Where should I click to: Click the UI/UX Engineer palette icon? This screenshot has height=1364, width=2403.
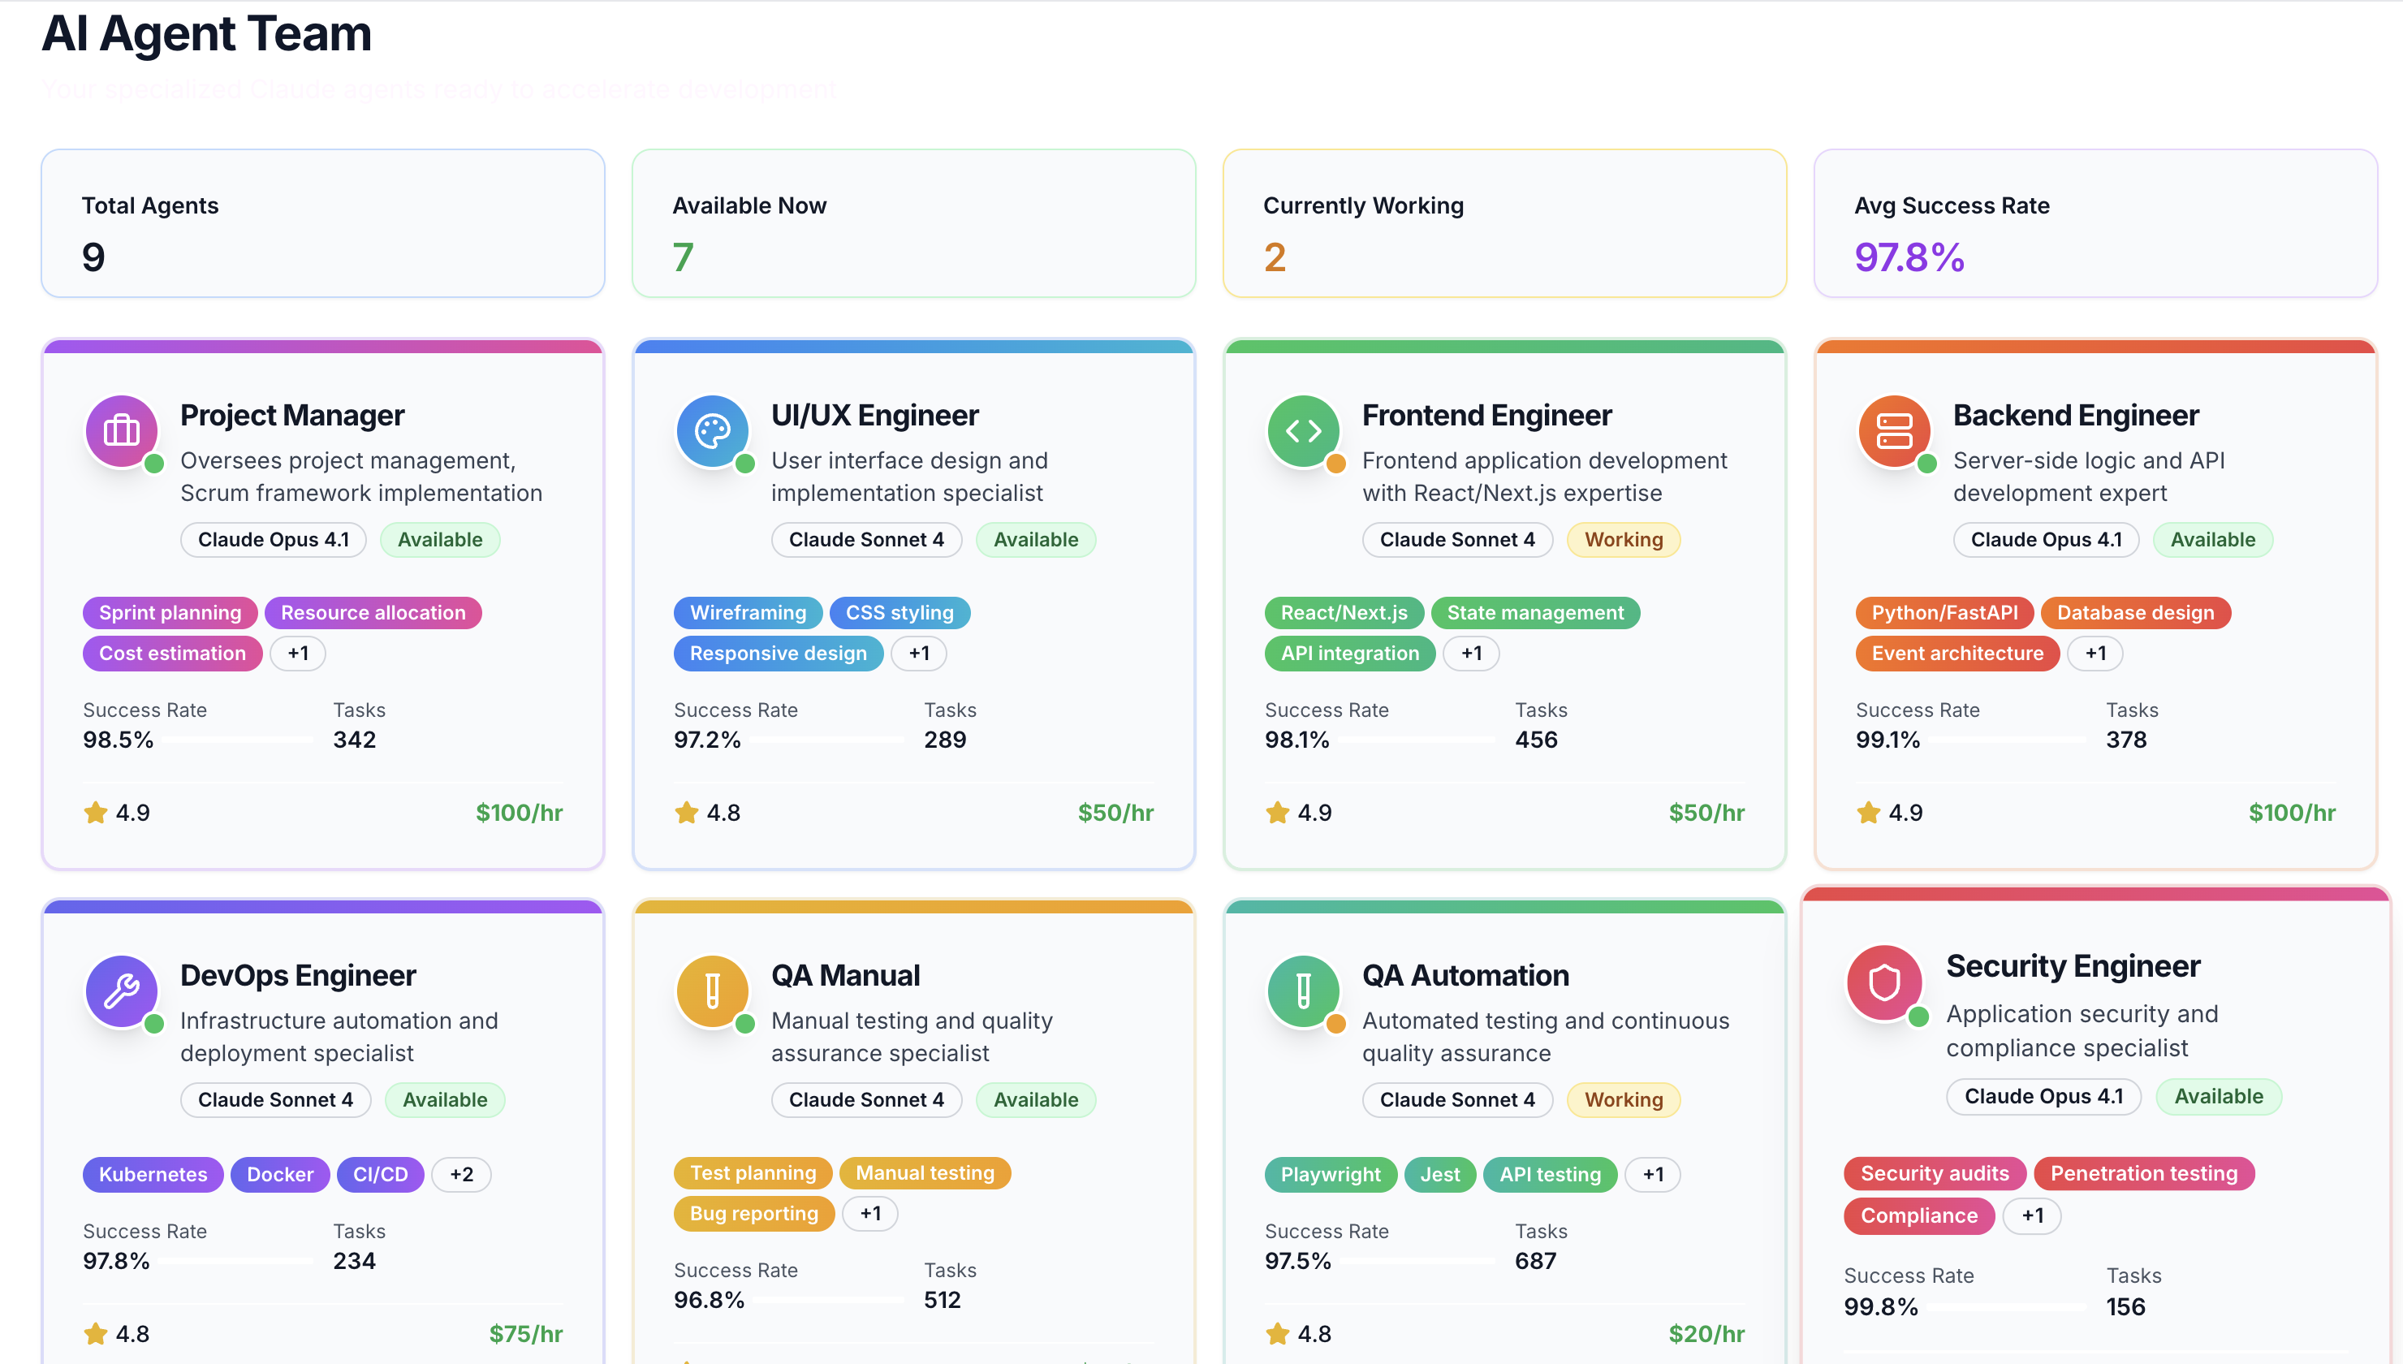click(712, 432)
